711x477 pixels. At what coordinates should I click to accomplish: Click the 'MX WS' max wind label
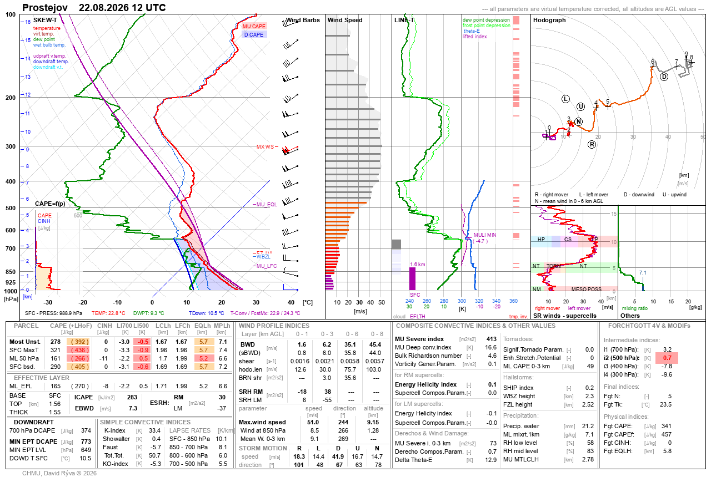[266, 147]
